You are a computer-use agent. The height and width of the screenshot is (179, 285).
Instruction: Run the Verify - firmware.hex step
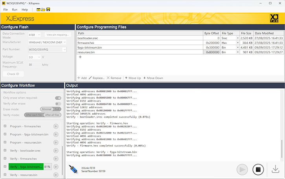56,159
